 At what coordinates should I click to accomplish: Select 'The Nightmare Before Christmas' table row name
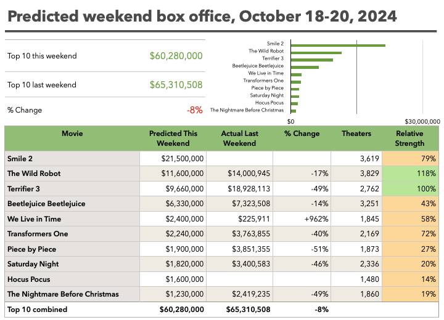(63, 294)
